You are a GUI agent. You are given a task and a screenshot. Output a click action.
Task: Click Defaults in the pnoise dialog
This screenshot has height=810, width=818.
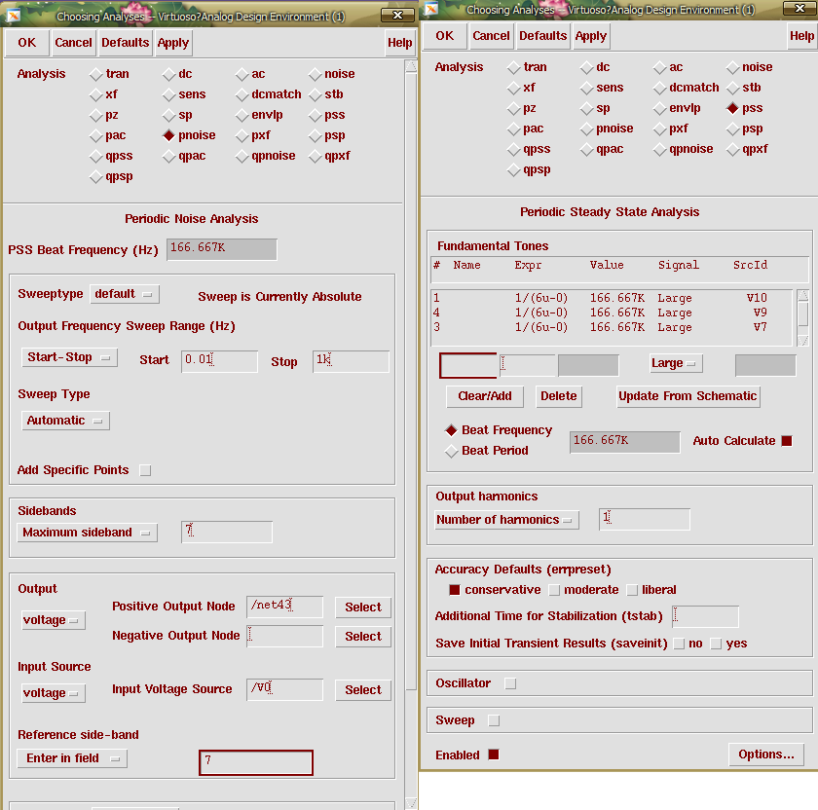(126, 43)
